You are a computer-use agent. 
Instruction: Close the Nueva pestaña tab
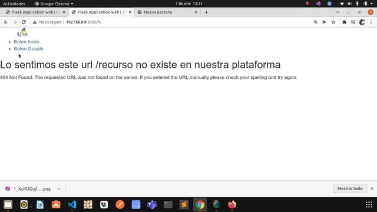click(196, 12)
